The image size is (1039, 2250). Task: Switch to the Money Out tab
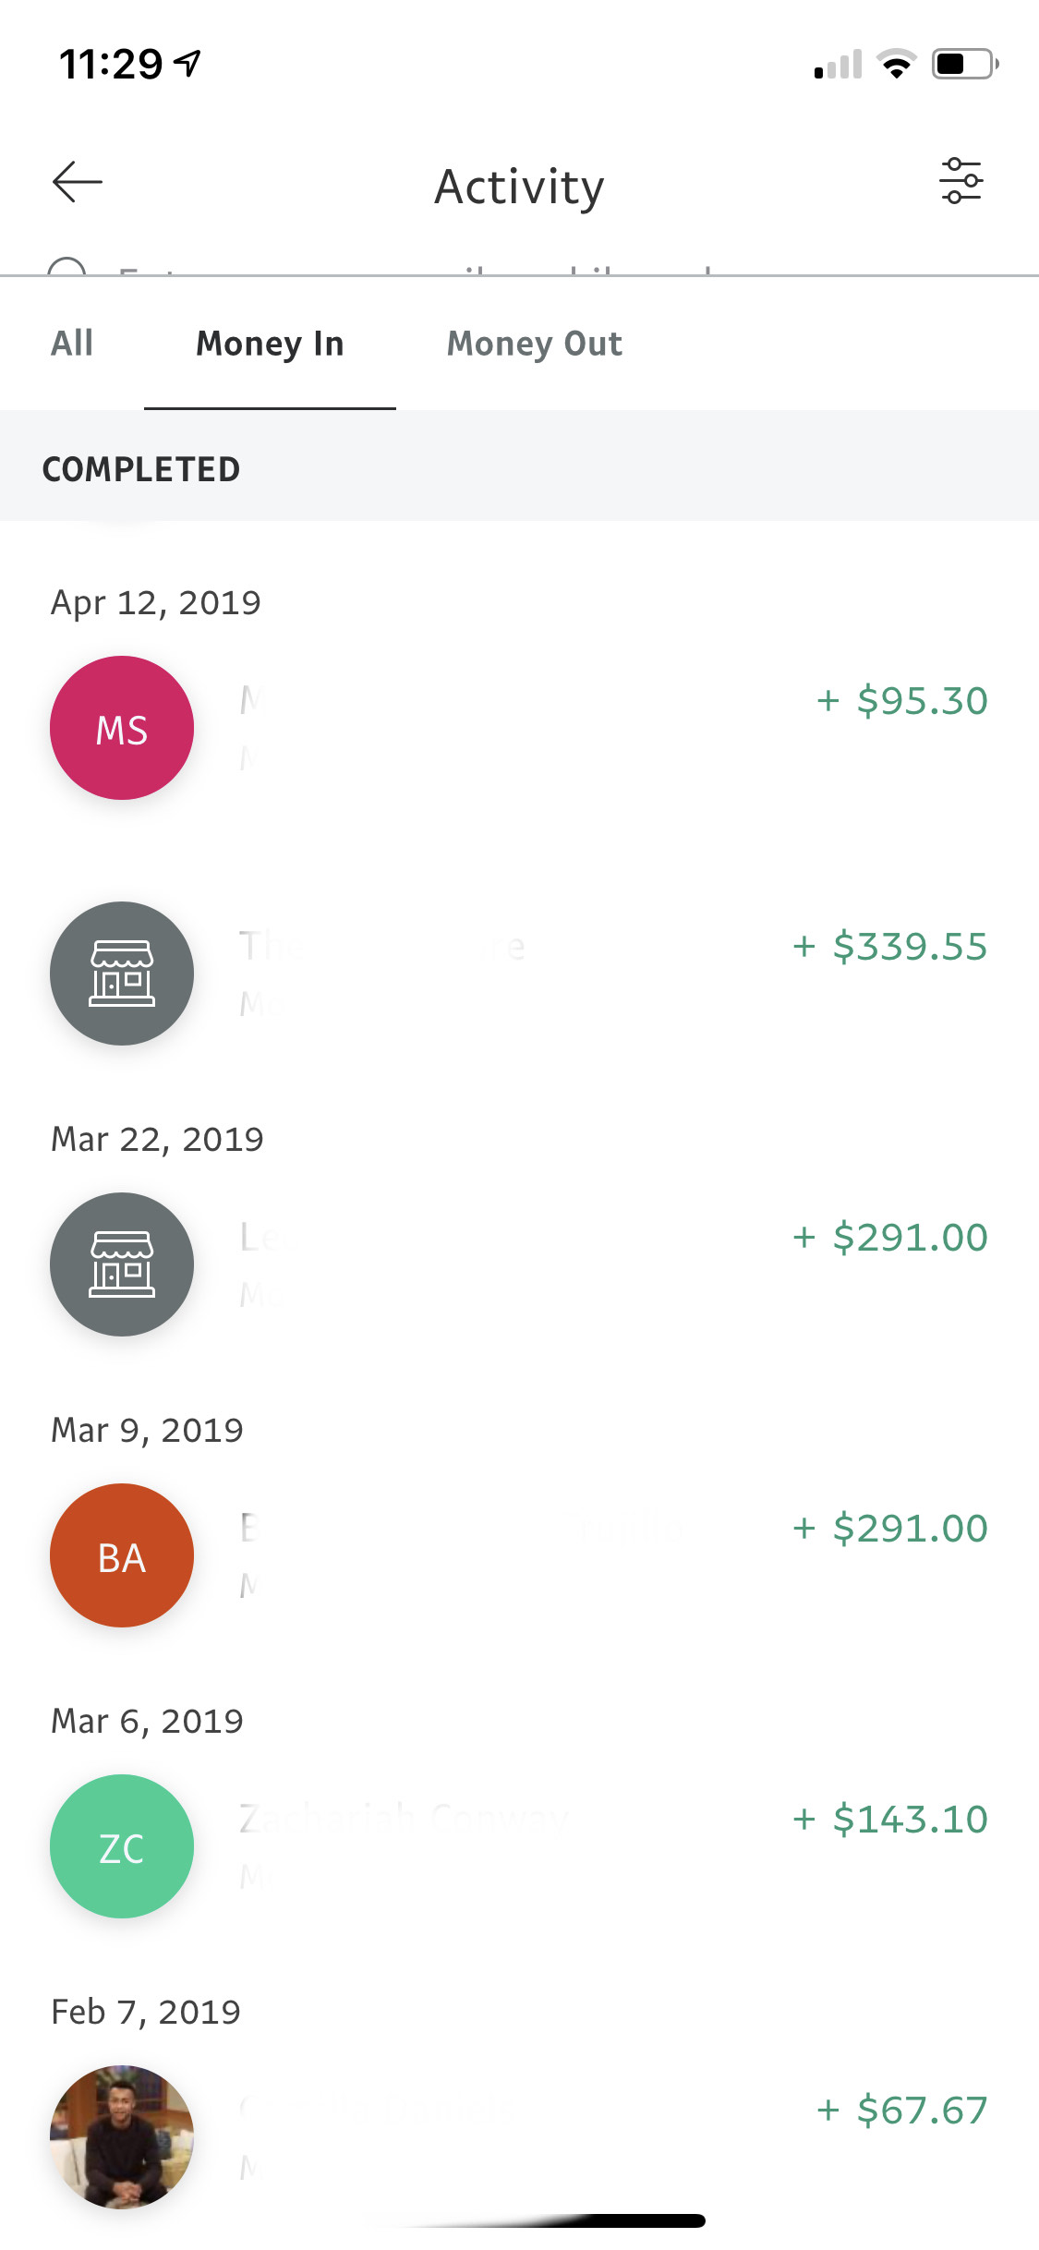pos(535,344)
